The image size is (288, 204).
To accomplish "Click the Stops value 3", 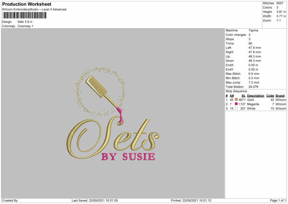I will (250, 39).
